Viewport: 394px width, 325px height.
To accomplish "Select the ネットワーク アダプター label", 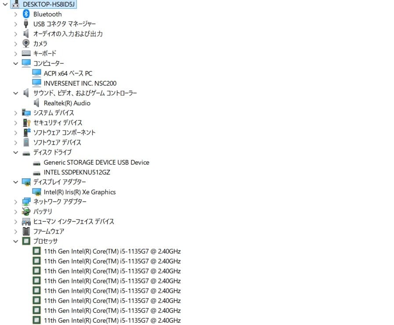I will coord(60,202).
